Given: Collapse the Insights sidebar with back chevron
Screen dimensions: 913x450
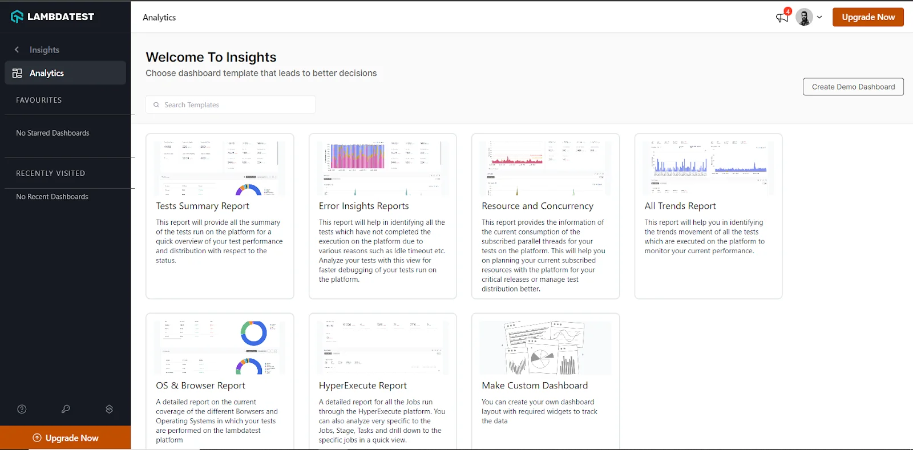Looking at the screenshot, I should click(x=16, y=50).
